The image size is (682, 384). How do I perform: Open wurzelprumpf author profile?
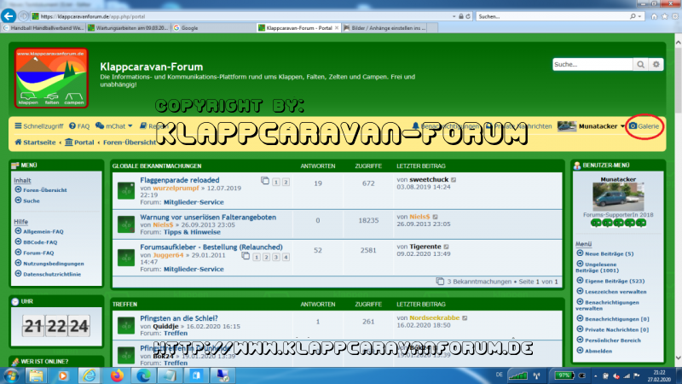tap(176, 188)
